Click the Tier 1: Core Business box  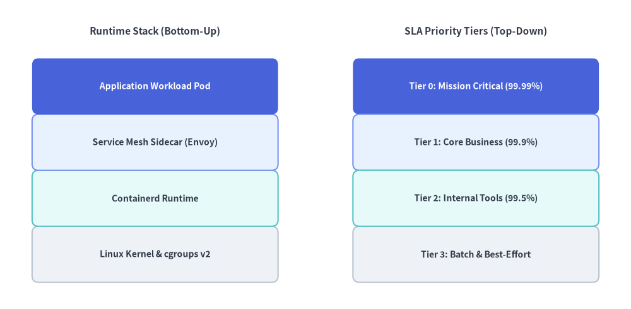click(x=476, y=142)
